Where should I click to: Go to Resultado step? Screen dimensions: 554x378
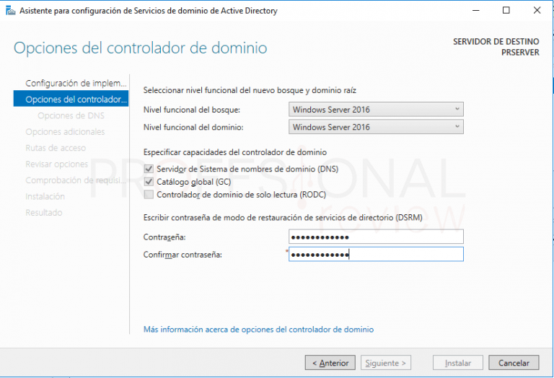pos(44,213)
